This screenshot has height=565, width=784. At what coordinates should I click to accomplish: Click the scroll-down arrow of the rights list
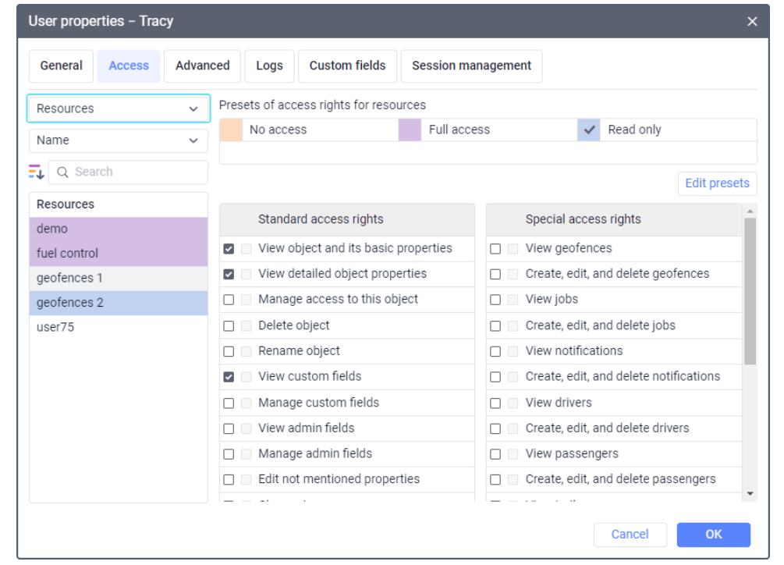click(750, 493)
